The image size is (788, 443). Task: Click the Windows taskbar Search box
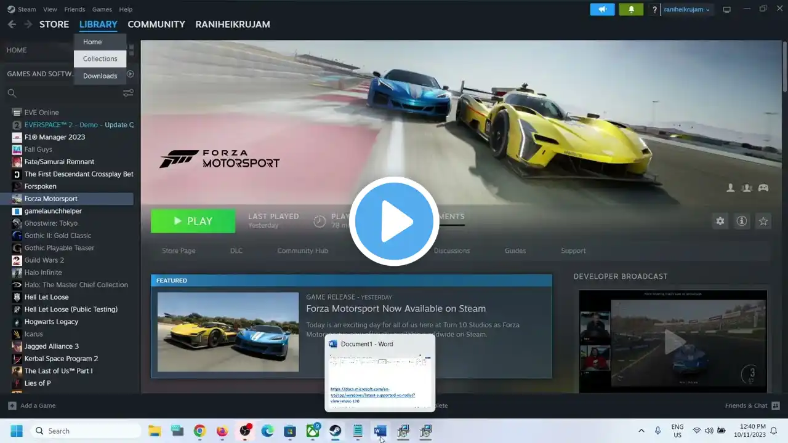86,431
